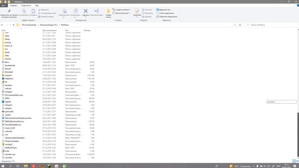This screenshot has width=299, height=168.
Task: Select all (Выделить все) in ribbon
Action: point(164,10)
